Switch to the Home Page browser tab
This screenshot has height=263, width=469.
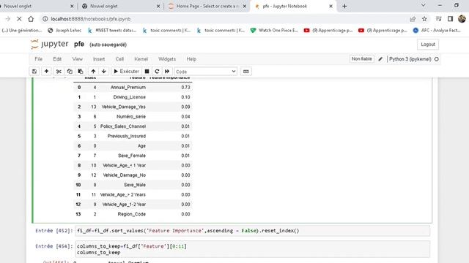pyautogui.click(x=207, y=6)
